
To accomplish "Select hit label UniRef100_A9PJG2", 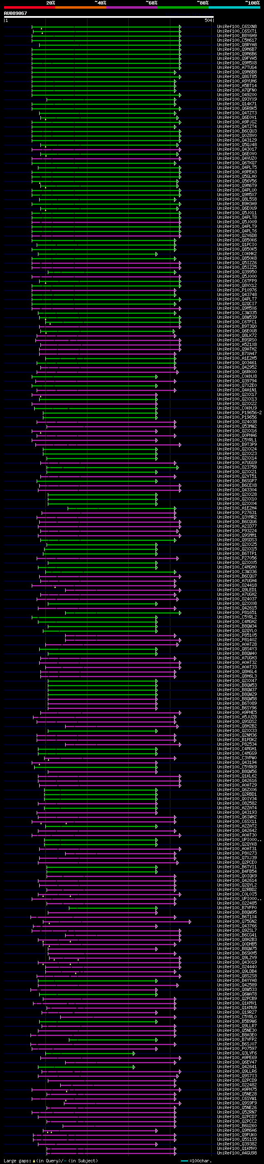I will (x=237, y=122).
